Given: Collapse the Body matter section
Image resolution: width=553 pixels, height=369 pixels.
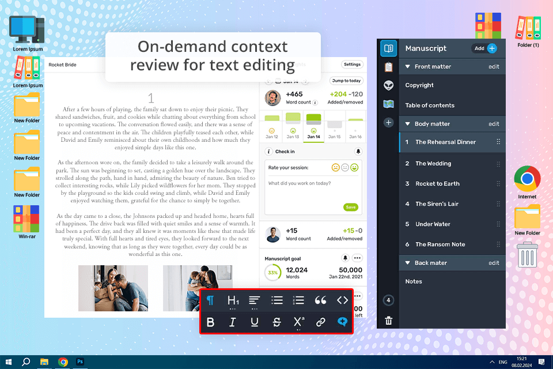Looking at the screenshot, I should click(x=407, y=123).
